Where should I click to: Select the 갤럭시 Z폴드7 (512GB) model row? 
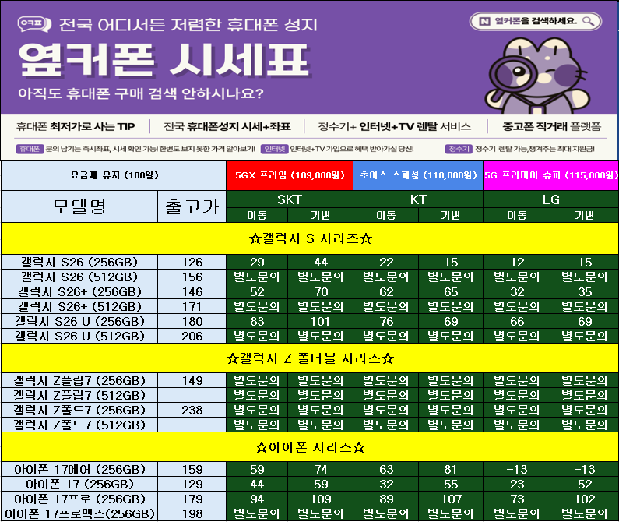pos(79,425)
